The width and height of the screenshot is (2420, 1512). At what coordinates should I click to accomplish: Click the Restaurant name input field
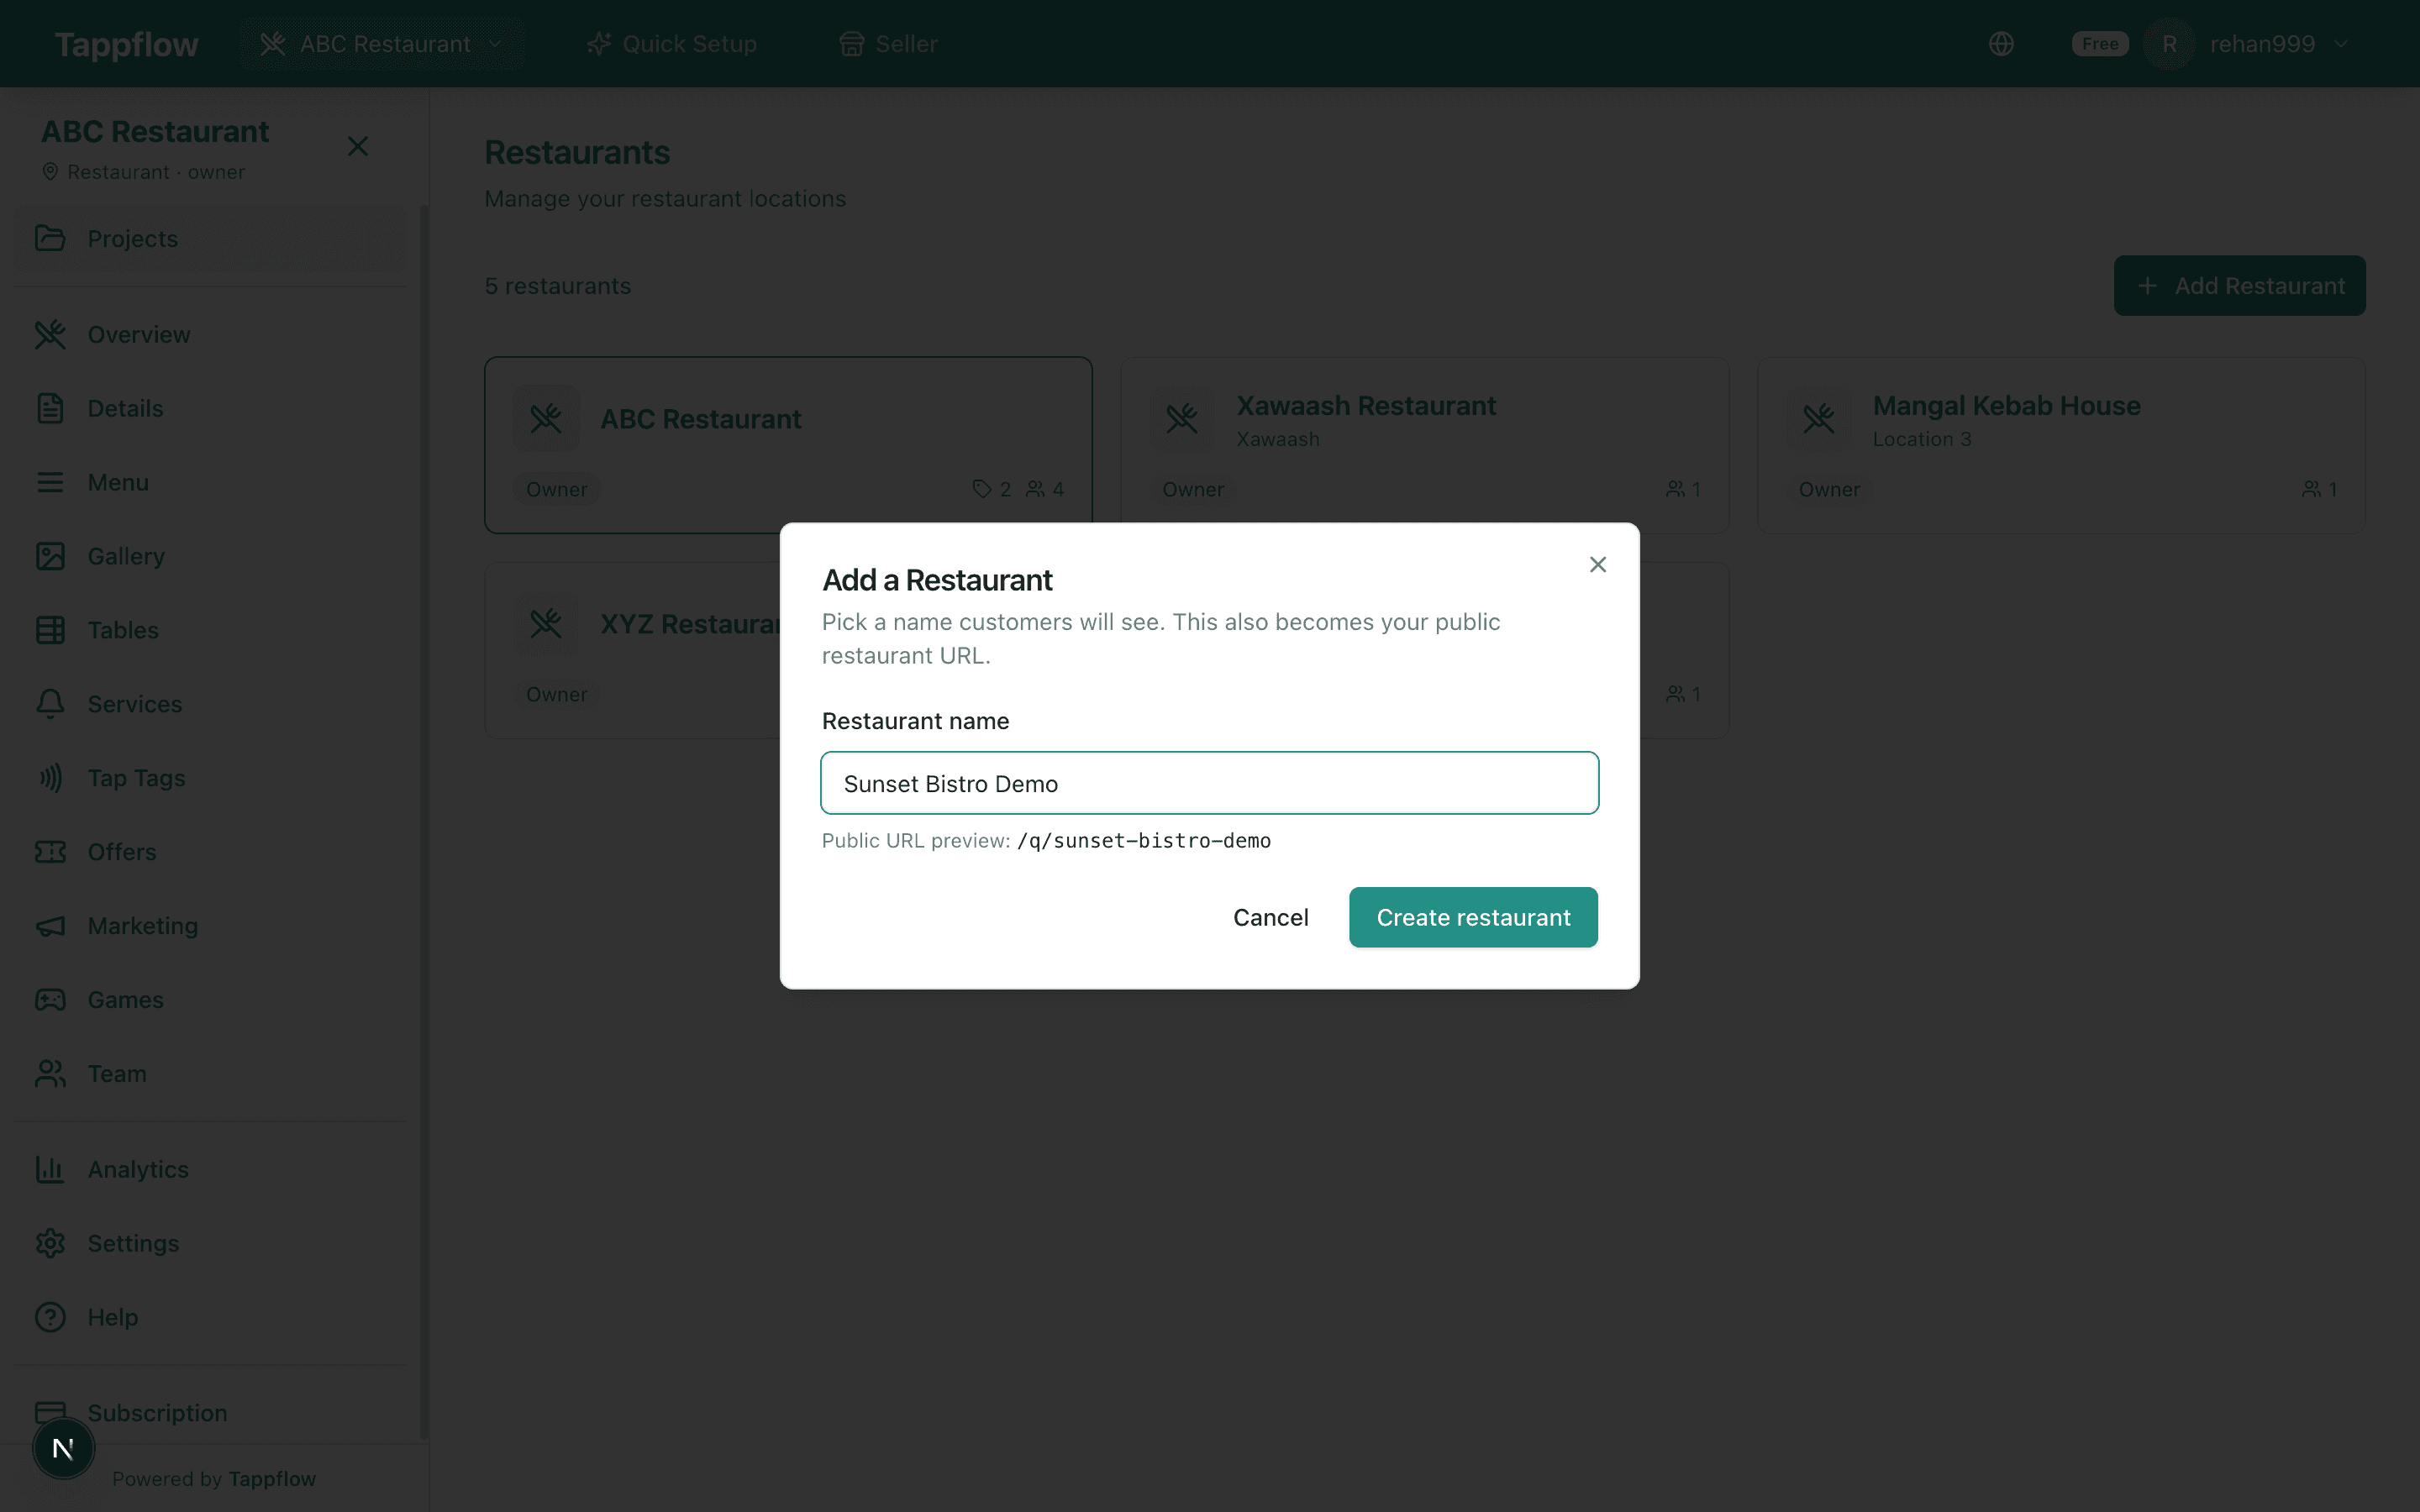[x=1209, y=783]
